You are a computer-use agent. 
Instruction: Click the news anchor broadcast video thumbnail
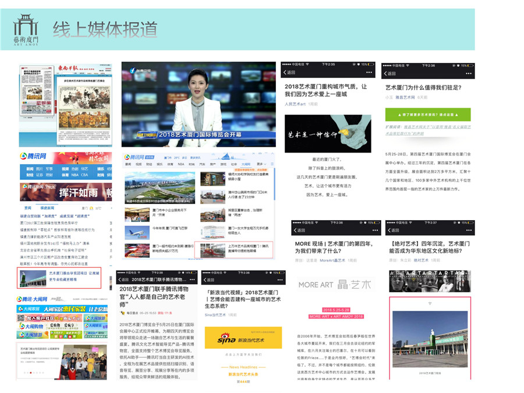(x=199, y=104)
